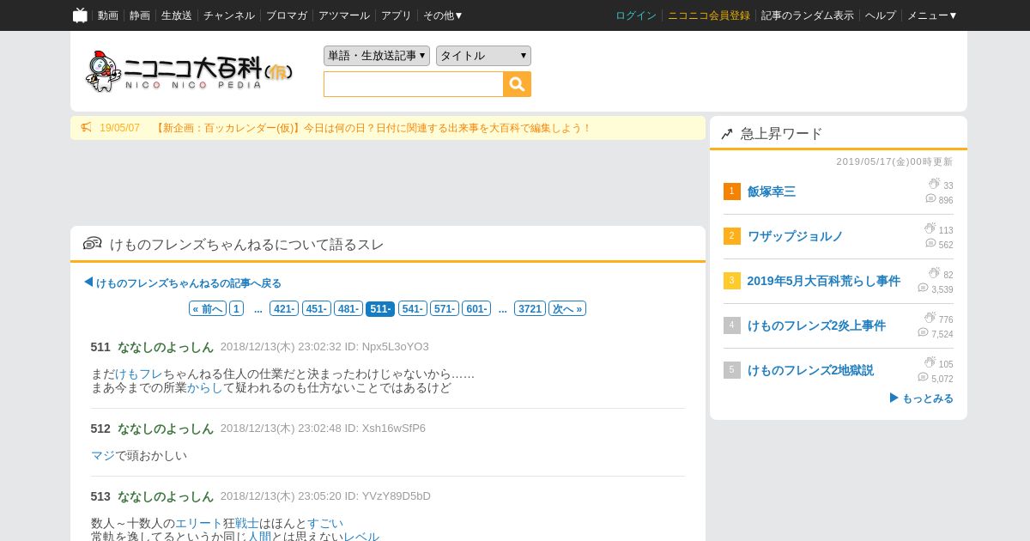
Task: Open 静画 in the top navigation
Action: click(140, 15)
